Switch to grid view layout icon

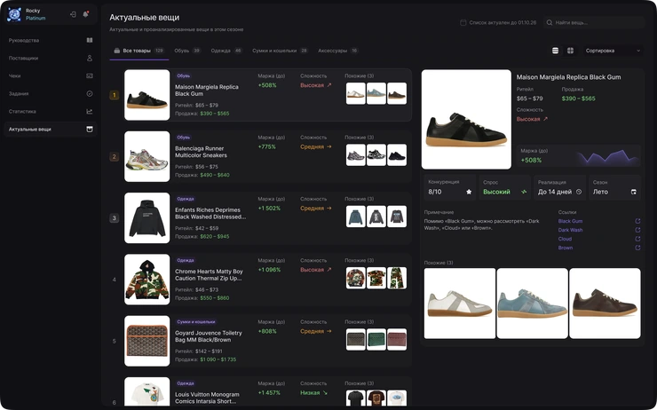(570, 51)
